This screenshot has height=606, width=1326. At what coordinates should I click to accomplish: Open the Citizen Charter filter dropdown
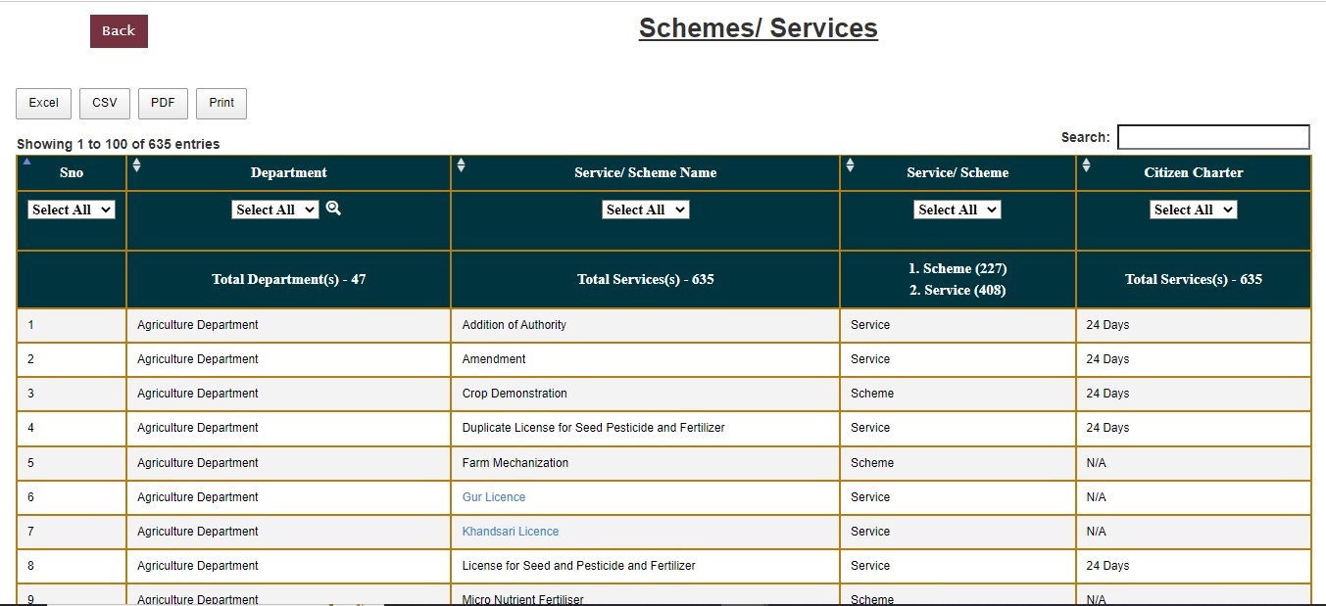coord(1194,210)
